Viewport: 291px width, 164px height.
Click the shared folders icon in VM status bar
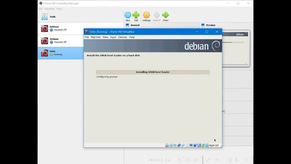click(187, 145)
